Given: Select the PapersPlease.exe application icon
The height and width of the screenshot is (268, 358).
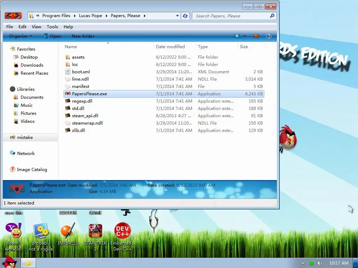Looking at the screenshot, I should 67,94.
